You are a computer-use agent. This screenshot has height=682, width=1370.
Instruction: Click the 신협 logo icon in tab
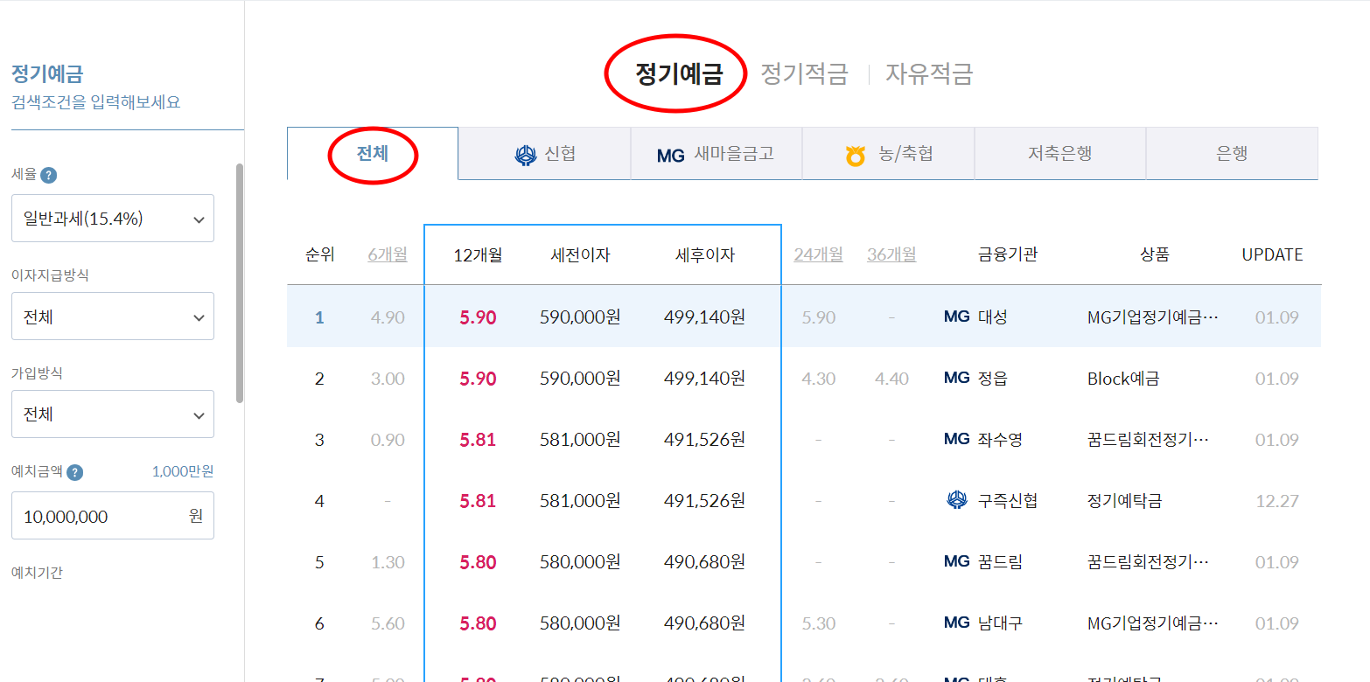pyautogui.click(x=525, y=155)
